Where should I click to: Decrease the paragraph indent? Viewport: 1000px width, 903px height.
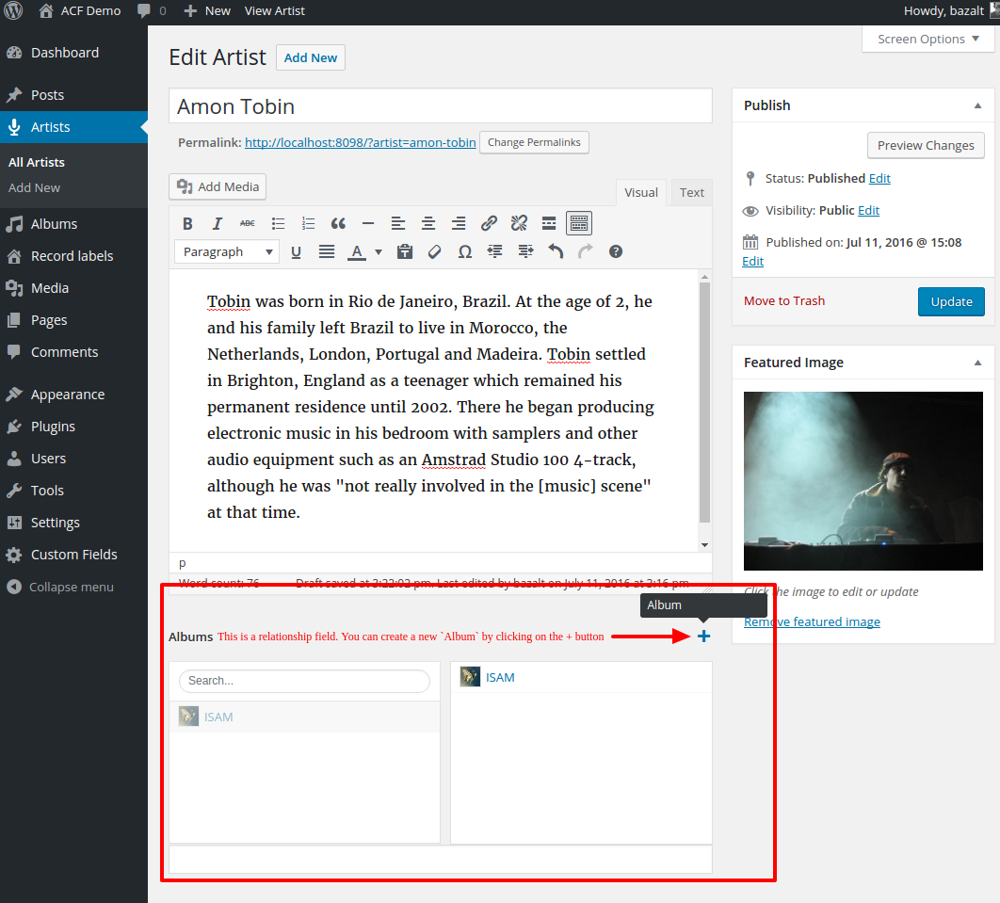tap(495, 252)
